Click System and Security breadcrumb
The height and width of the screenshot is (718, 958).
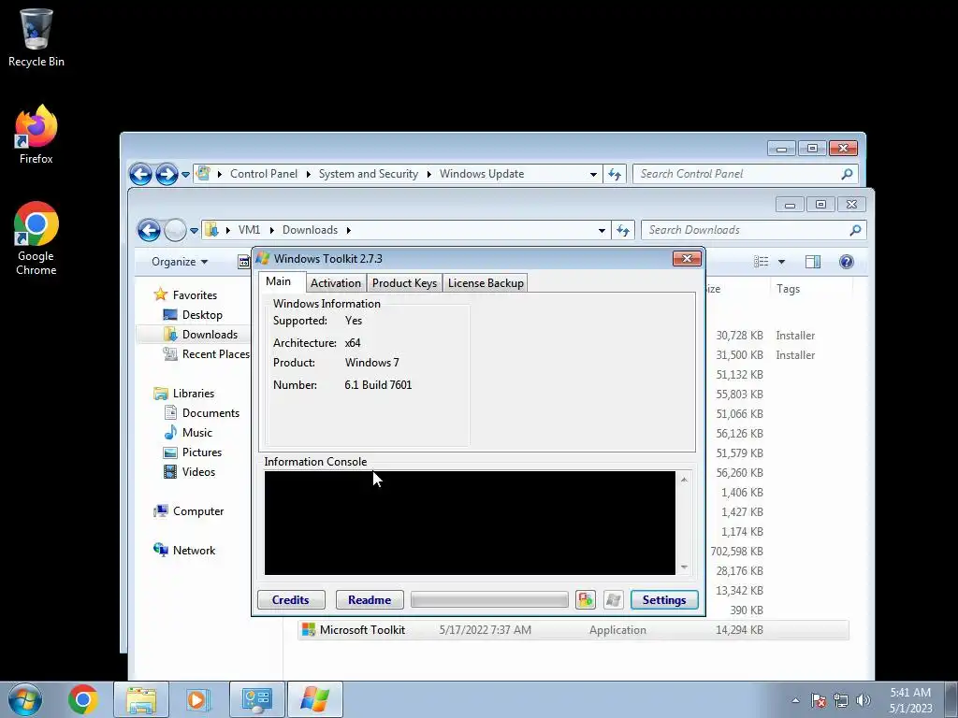[369, 174]
